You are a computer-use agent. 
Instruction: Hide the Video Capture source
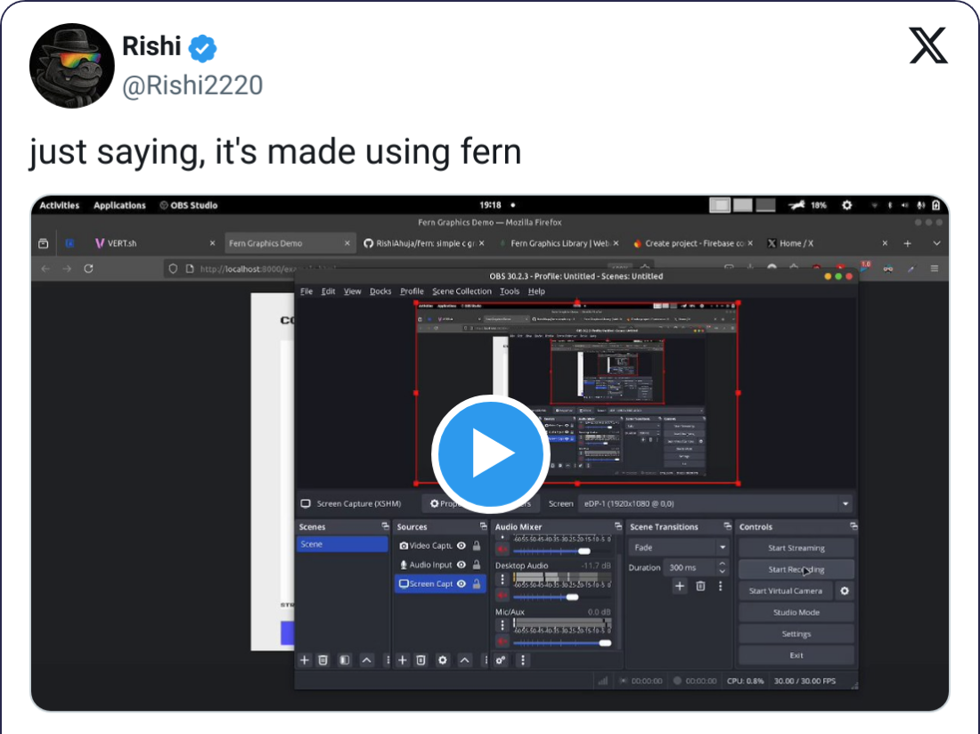(x=461, y=546)
